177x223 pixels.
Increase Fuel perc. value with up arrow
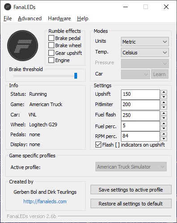tap(164, 124)
